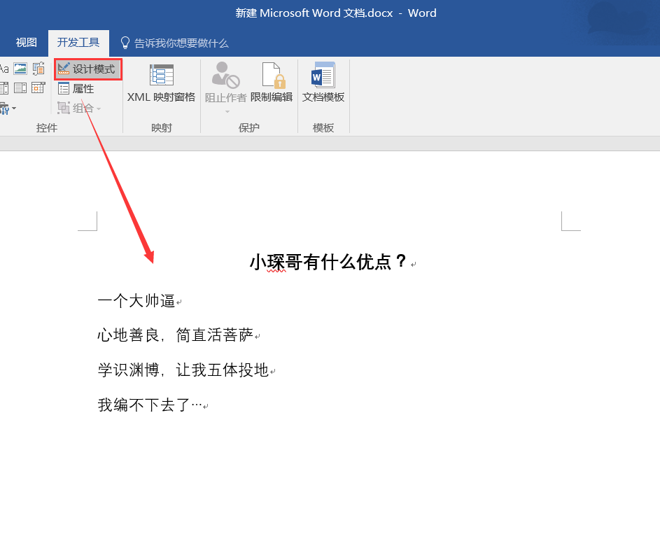660x560 pixels.
Task: Switch to the 视图 tab
Action: (x=26, y=43)
